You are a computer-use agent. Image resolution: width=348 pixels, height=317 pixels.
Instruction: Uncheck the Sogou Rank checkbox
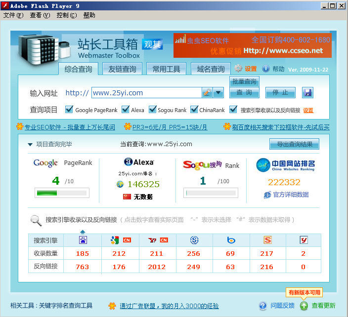(x=152, y=109)
